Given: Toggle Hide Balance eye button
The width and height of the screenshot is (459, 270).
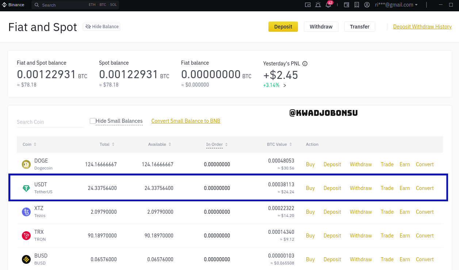Looking at the screenshot, I should (102, 27).
